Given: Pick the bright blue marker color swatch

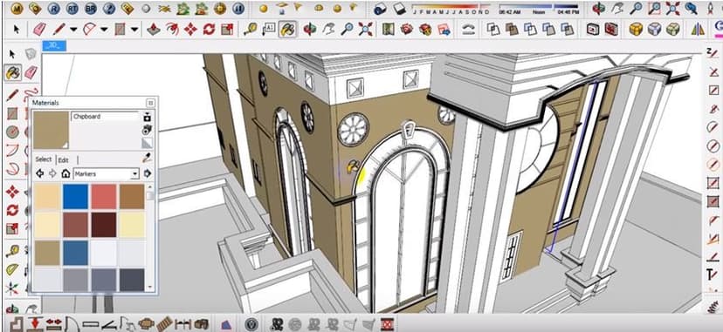Looking at the screenshot, I should 75,197.
